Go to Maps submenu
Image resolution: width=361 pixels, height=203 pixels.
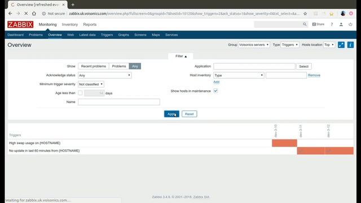click(156, 35)
